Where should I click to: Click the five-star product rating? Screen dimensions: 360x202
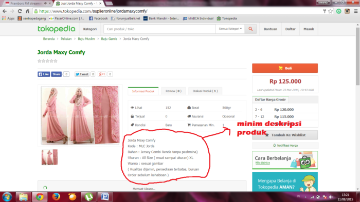[47, 61]
